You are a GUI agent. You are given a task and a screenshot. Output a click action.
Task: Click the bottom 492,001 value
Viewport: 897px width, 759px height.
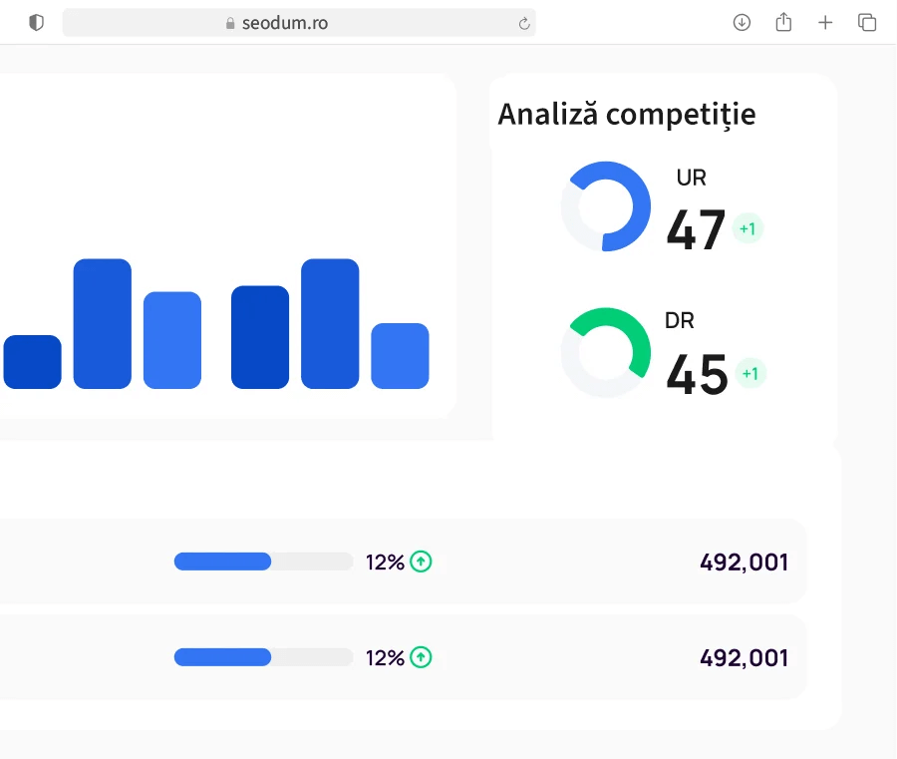[x=744, y=657]
